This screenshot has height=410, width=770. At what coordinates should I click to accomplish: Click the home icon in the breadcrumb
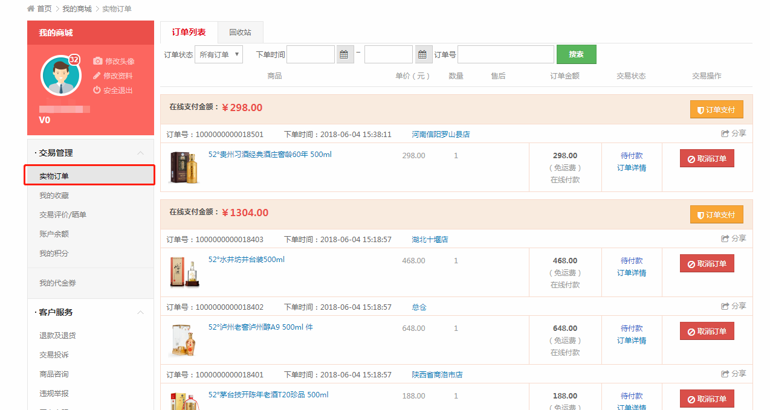31,9
